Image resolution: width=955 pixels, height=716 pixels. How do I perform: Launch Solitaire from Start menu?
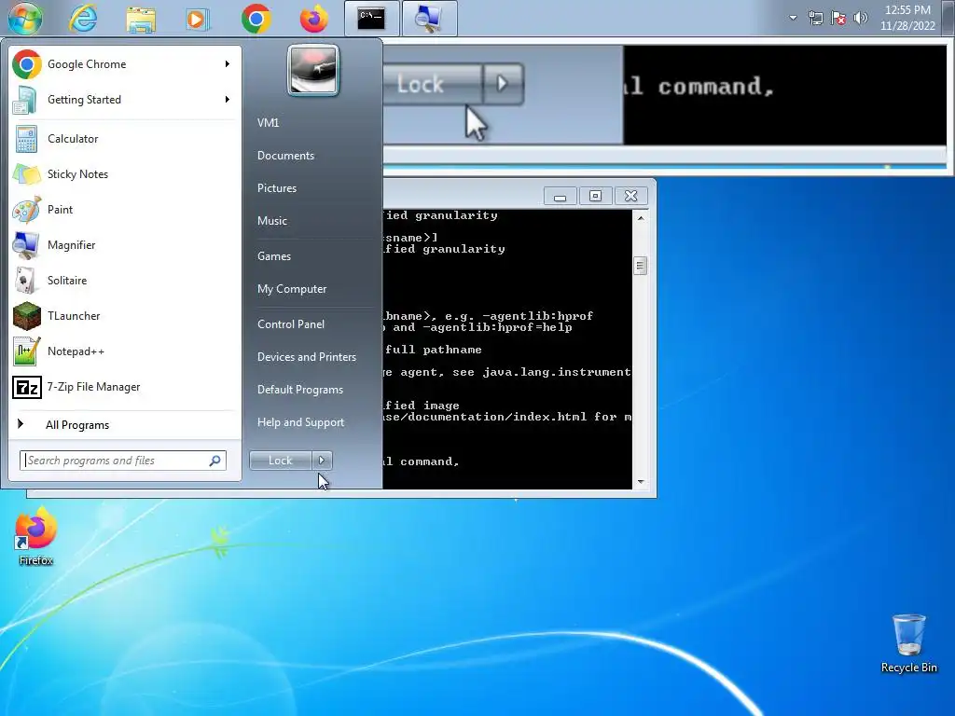click(x=125, y=280)
